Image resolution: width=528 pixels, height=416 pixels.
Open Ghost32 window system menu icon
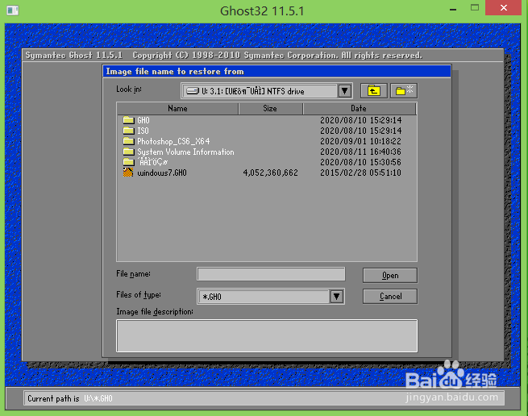point(12,10)
